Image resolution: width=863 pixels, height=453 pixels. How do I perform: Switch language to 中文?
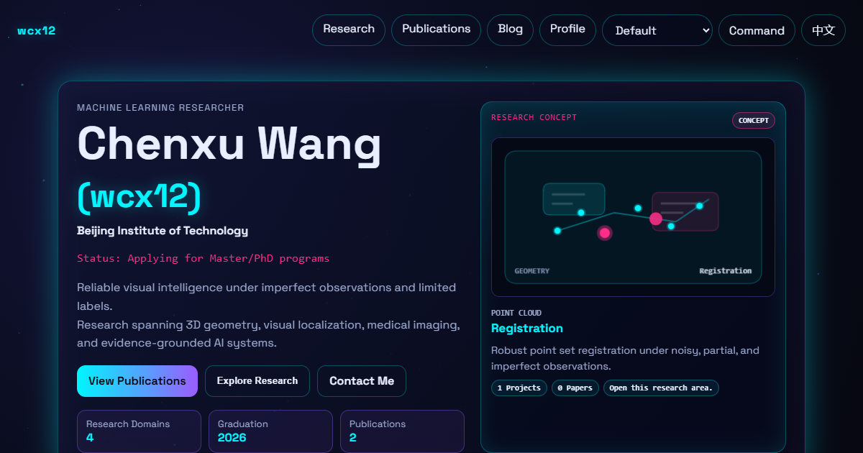tap(823, 30)
